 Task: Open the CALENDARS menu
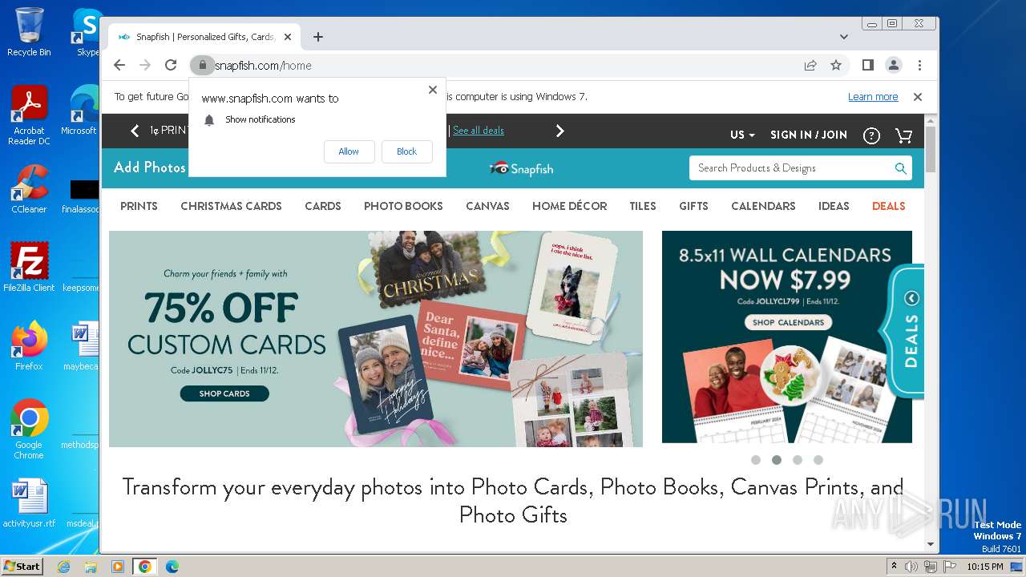[763, 206]
